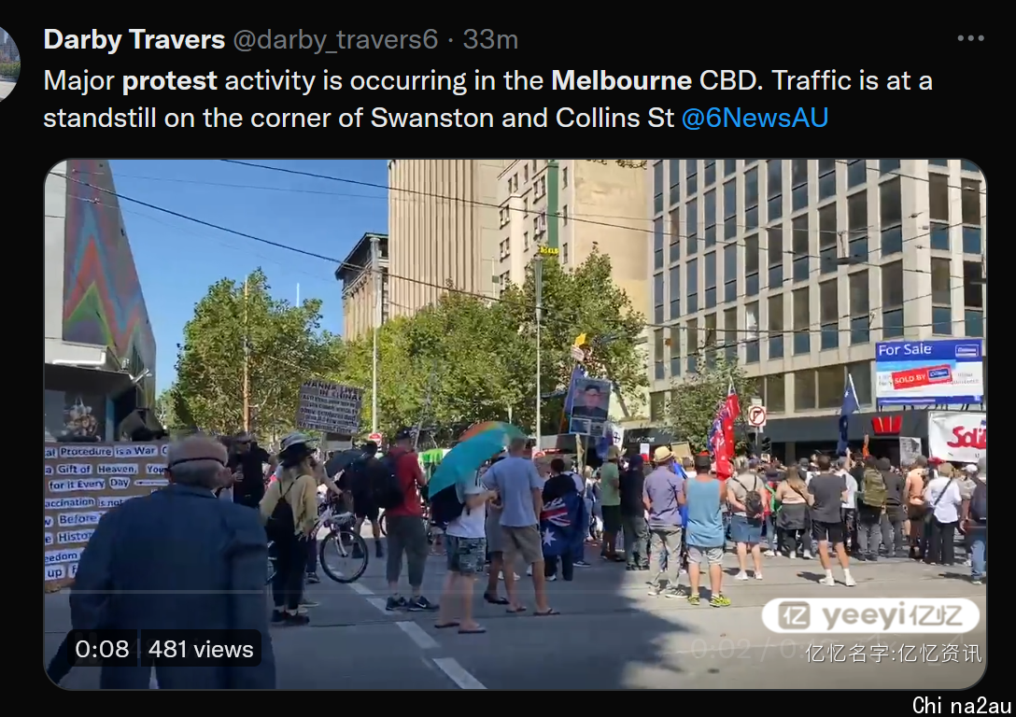This screenshot has width=1016, height=717.
Task: Open the three-dot more options menu
Action: [970, 39]
